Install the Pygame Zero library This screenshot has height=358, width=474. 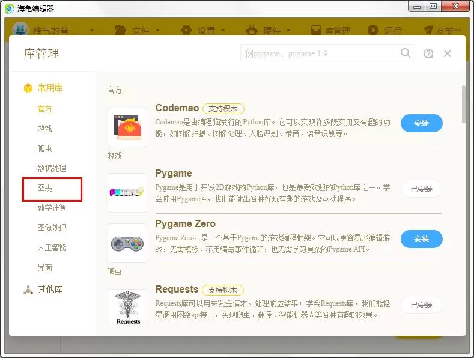[x=421, y=239]
